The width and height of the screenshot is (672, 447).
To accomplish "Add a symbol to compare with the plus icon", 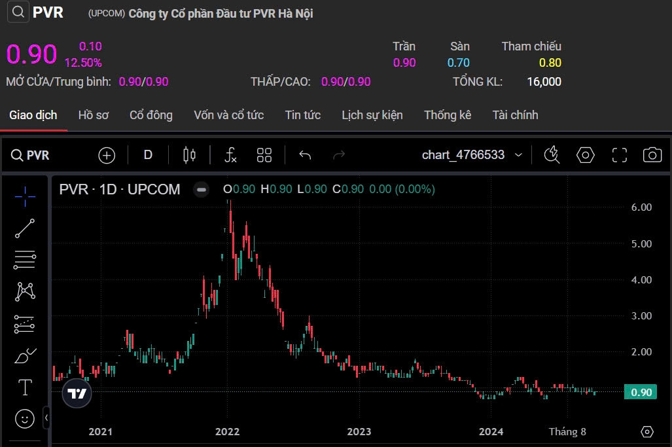I will pyautogui.click(x=107, y=155).
